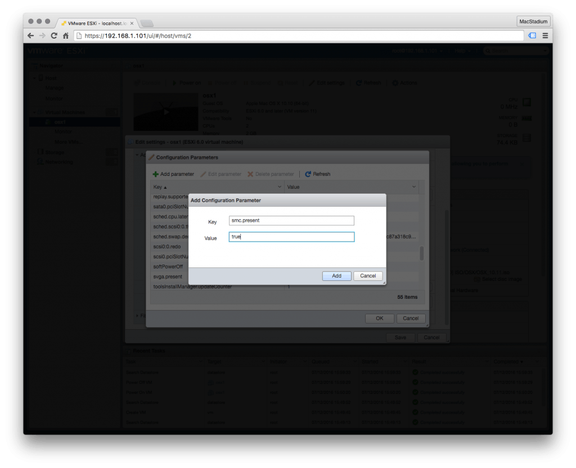Click the resize grip of Add Configuration Parameter dialog

(384, 283)
